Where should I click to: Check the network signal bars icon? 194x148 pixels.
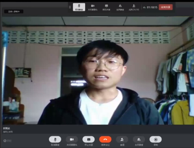click(145, 7)
